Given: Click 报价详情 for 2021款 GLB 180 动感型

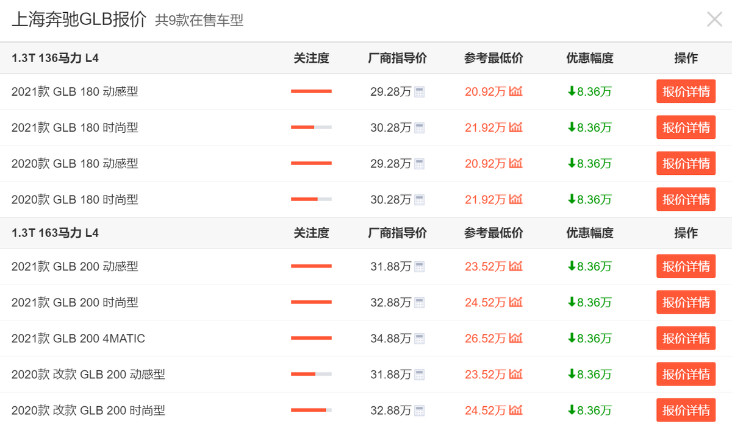Looking at the screenshot, I should [686, 92].
